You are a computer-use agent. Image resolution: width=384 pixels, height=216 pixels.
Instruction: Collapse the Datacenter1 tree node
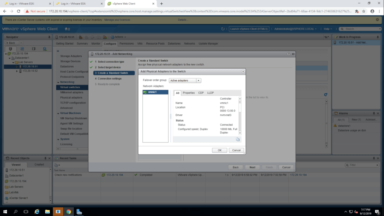9,58
